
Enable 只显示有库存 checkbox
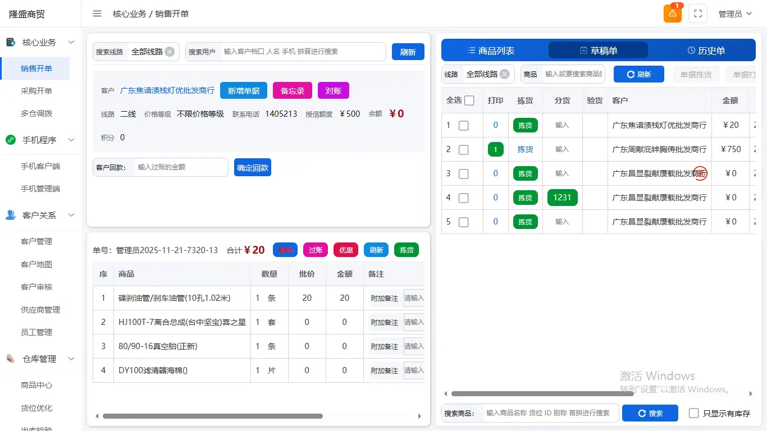(694, 413)
